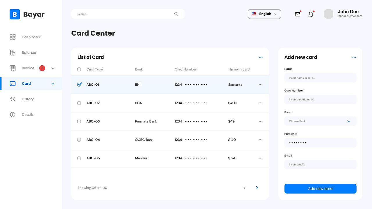The width and height of the screenshot is (372, 209).
Task: Go to next page arrow
Action: (257, 188)
